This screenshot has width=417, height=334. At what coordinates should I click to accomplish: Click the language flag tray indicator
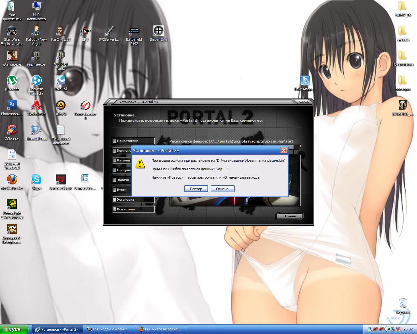tap(398, 329)
